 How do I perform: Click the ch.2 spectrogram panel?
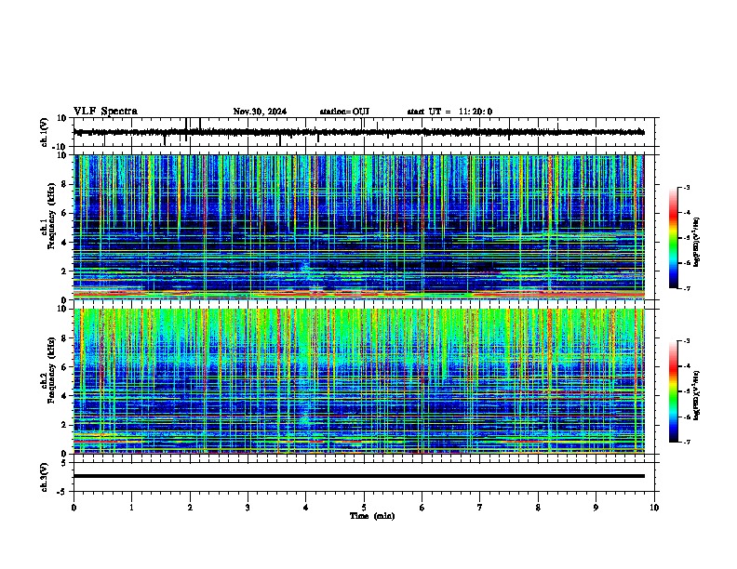pos(359,381)
